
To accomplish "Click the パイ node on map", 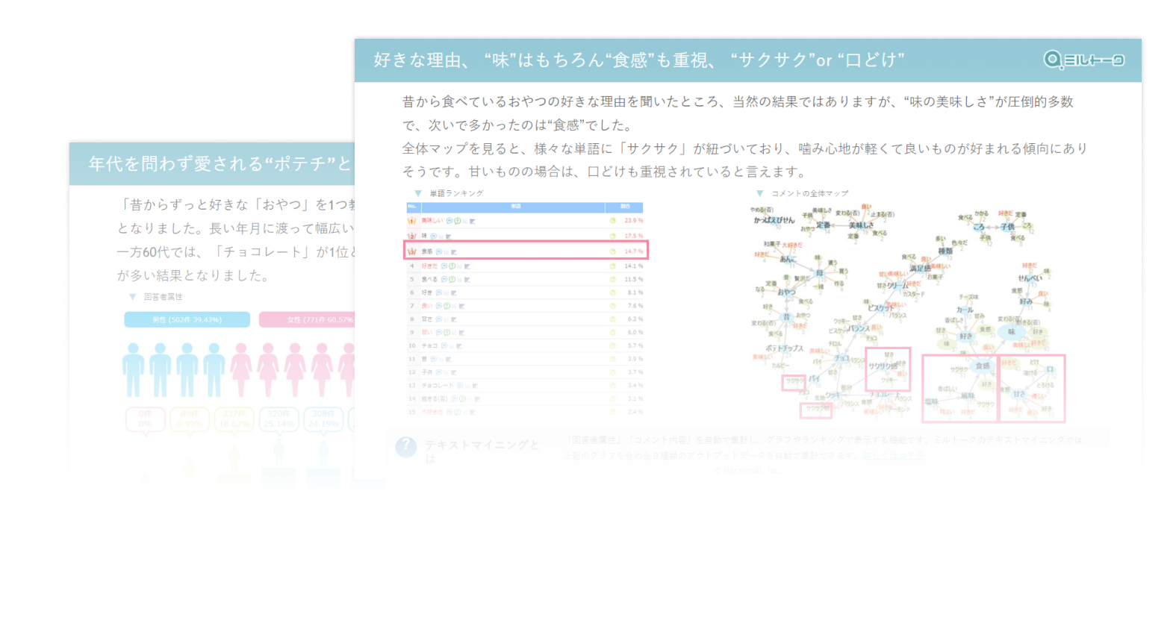I will point(814,378).
